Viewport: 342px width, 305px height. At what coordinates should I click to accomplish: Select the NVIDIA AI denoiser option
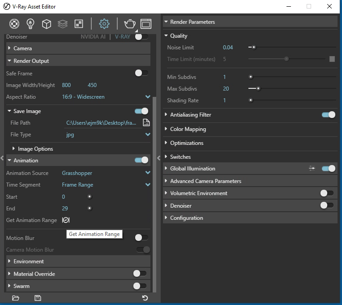pos(93,37)
